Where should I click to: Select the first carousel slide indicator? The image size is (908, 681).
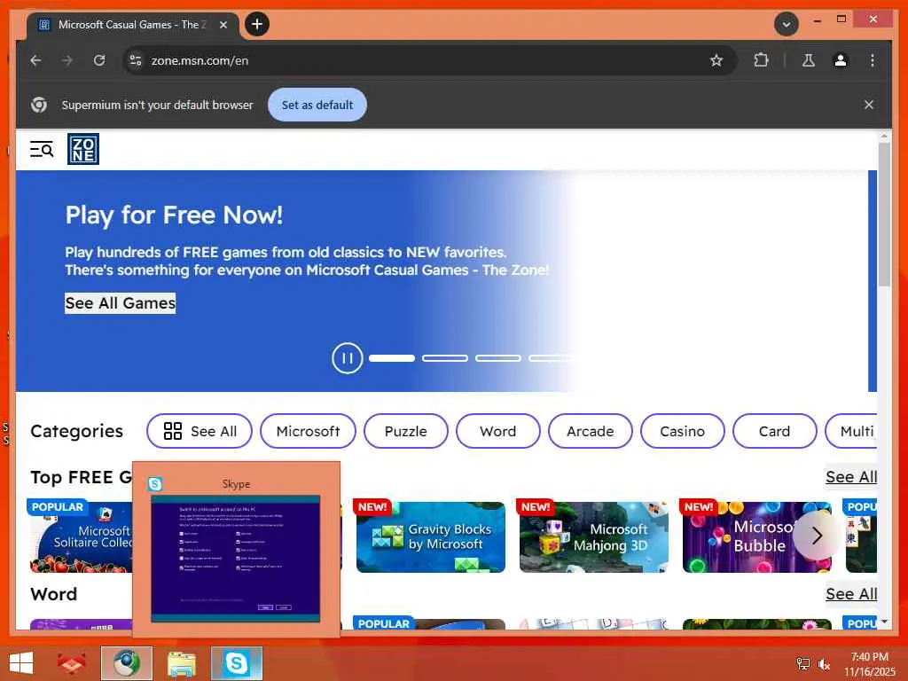tap(392, 358)
